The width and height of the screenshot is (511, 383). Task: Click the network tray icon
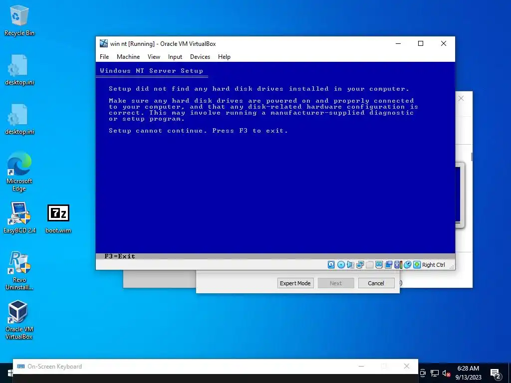(x=435, y=373)
